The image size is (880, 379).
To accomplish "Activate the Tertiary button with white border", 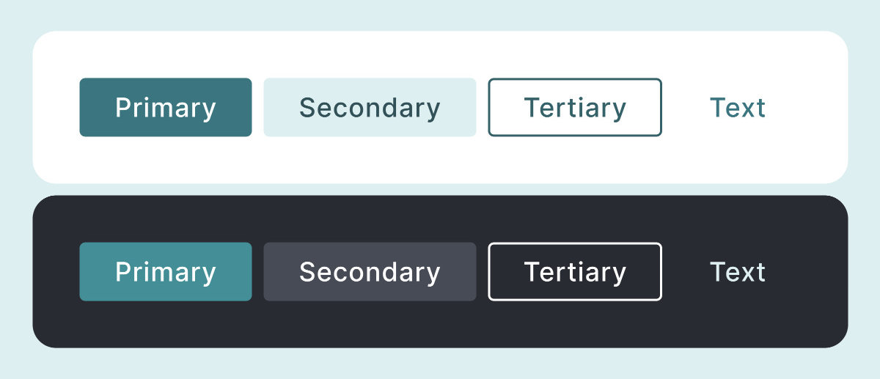I will 575,272.
